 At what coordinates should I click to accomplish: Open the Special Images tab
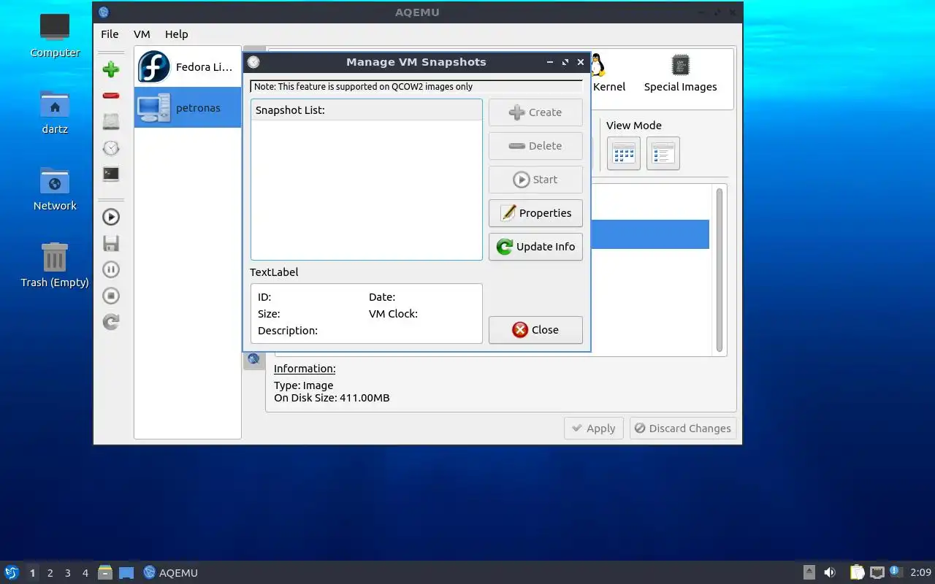(680, 73)
